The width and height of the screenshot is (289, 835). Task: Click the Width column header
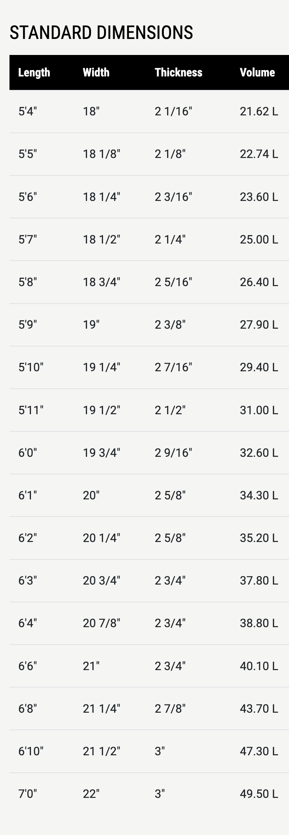[x=96, y=72]
